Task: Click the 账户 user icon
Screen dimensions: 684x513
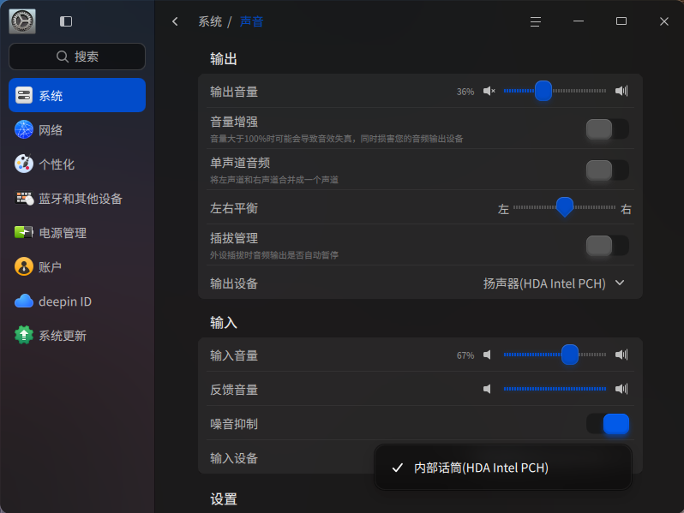Action: click(x=24, y=266)
